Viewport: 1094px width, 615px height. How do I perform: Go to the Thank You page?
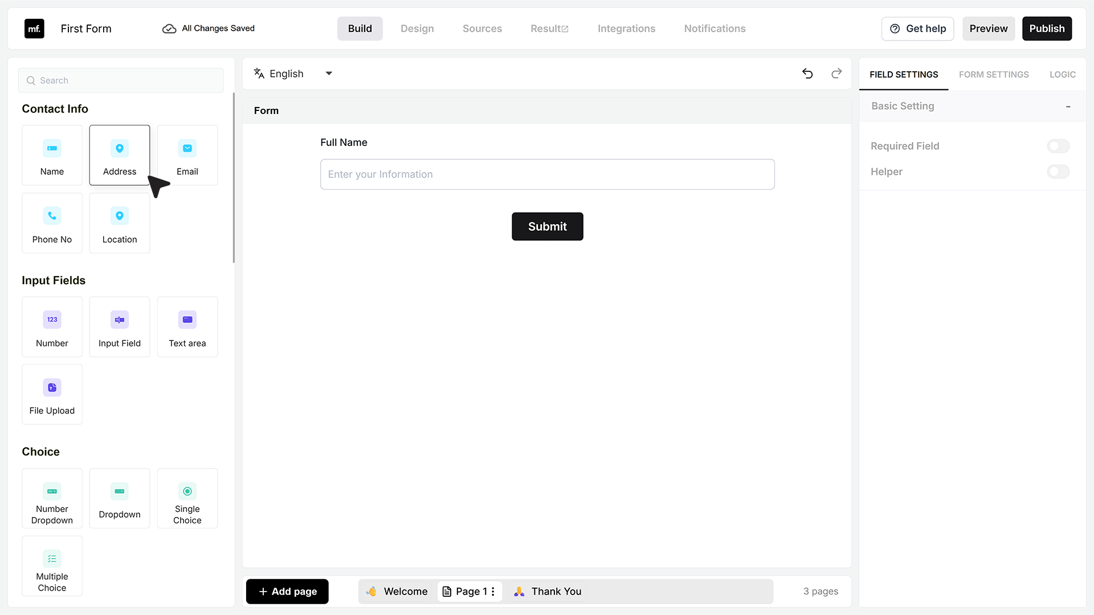[548, 592]
